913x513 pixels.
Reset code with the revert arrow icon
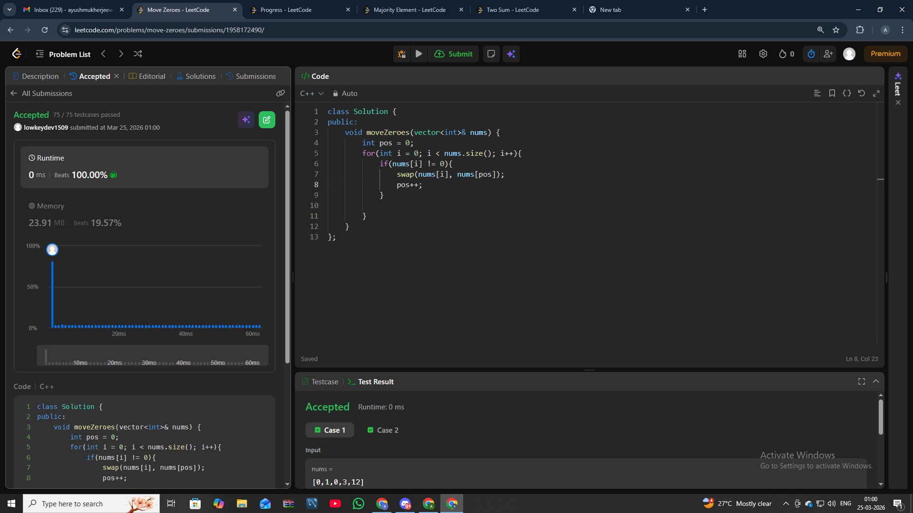coord(861,94)
